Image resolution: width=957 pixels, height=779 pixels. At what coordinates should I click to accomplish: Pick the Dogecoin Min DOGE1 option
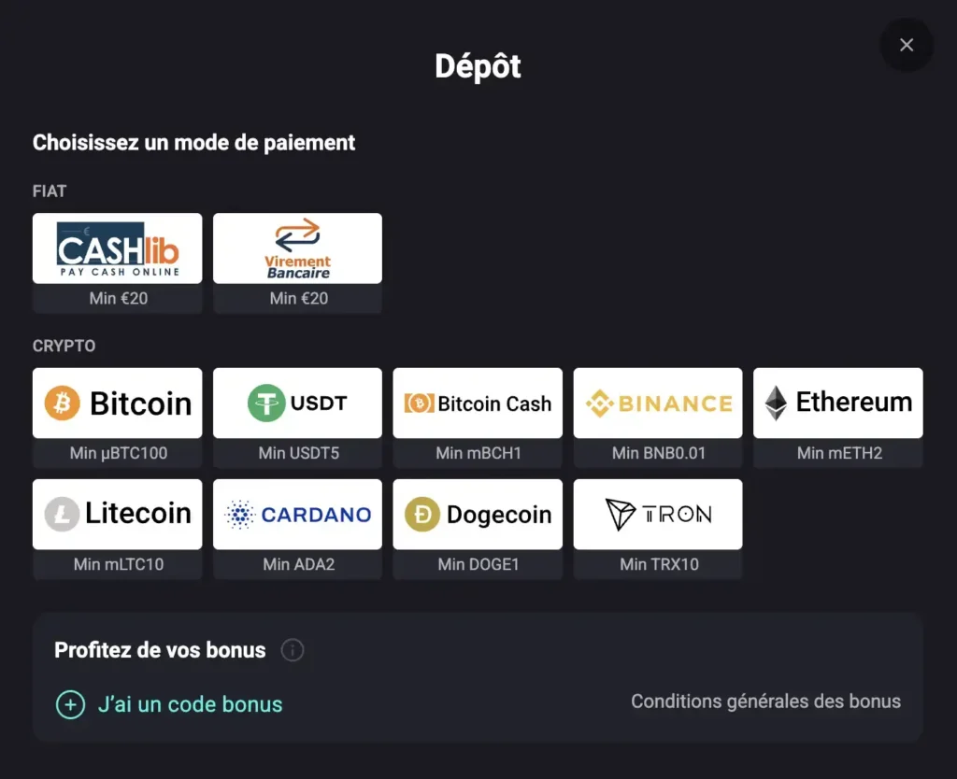pyautogui.click(x=478, y=528)
